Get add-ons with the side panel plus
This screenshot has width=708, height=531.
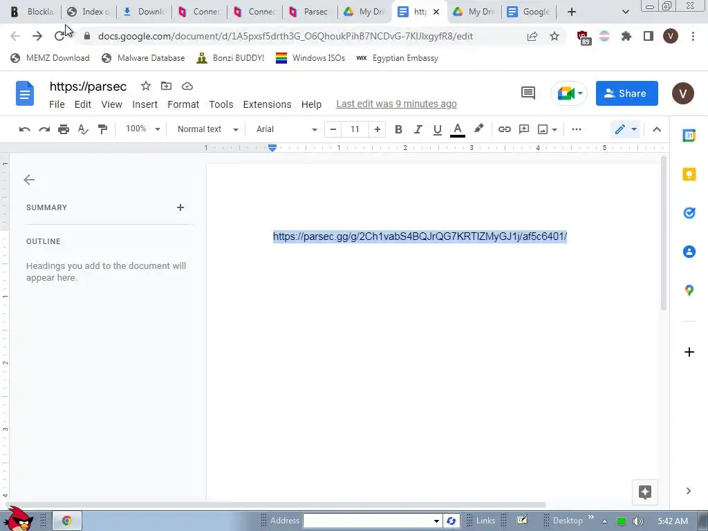(x=689, y=352)
